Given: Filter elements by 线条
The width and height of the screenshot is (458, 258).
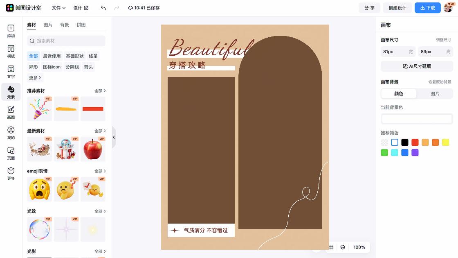Looking at the screenshot, I should point(93,56).
